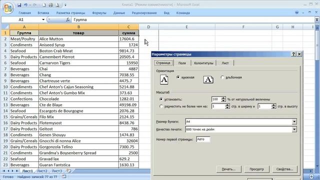Click the portrait orientation page icon
The height and width of the screenshot is (180, 320).
click(x=164, y=79)
